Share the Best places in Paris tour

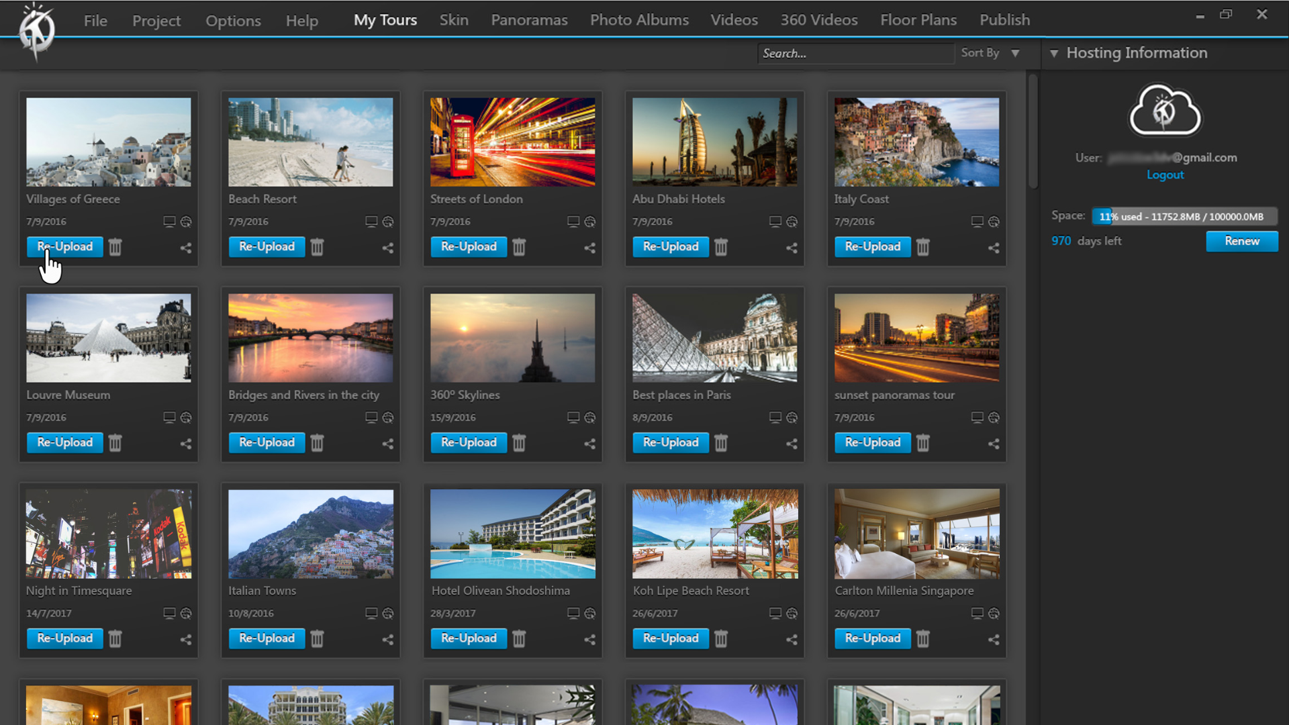pyautogui.click(x=792, y=444)
